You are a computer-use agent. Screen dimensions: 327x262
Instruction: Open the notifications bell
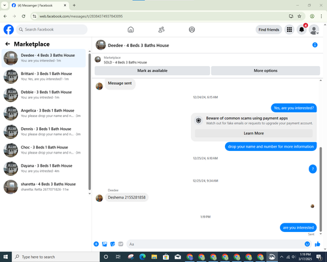point(301,29)
